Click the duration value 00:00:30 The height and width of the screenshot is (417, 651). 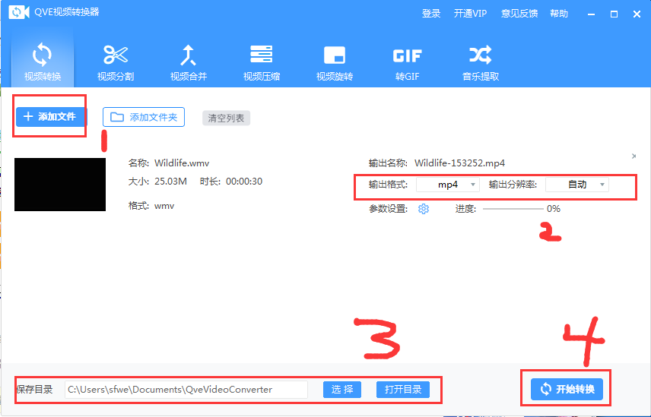pos(244,181)
